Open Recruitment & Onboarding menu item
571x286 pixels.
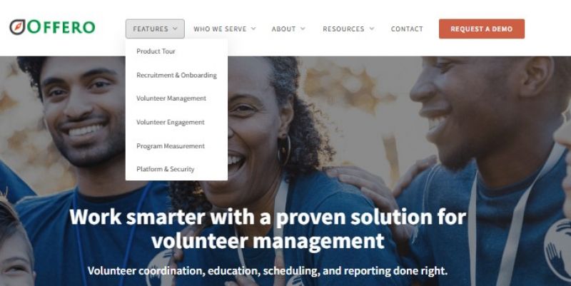[176, 75]
